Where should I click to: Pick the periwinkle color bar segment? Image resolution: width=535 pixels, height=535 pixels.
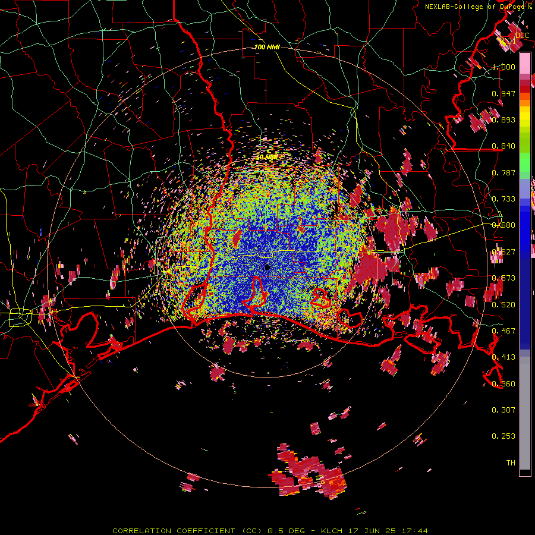[x=525, y=188]
